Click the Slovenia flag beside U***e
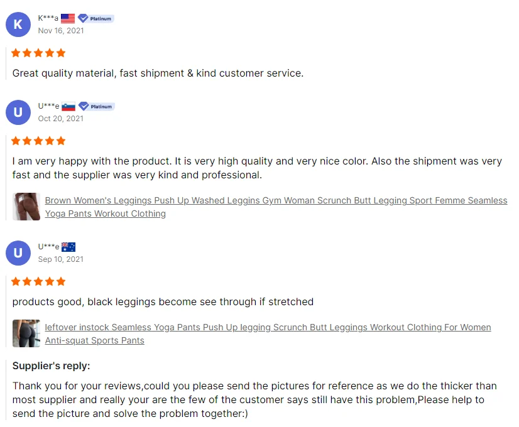 (68, 107)
